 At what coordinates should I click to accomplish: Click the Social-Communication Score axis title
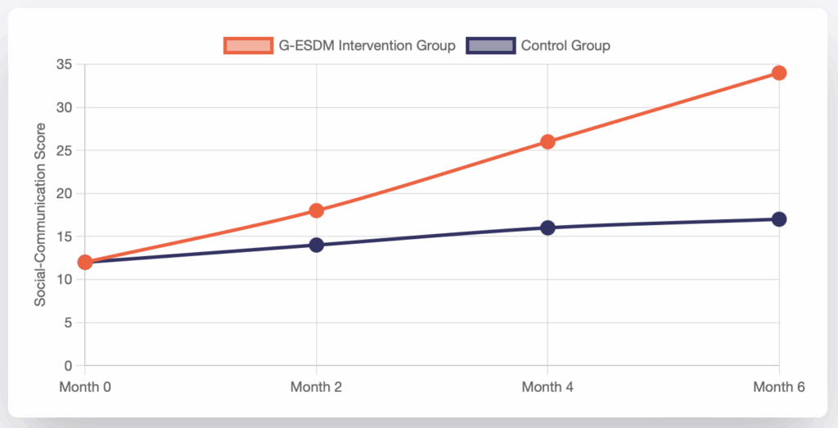(x=40, y=214)
